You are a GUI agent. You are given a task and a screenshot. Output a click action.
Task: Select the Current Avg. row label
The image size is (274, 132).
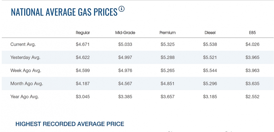click(x=23, y=44)
